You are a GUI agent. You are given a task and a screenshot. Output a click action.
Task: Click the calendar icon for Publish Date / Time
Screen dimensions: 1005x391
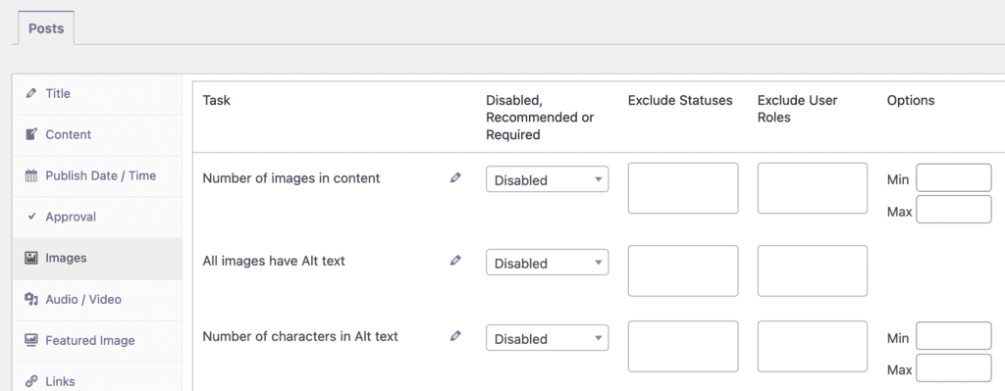tap(30, 175)
